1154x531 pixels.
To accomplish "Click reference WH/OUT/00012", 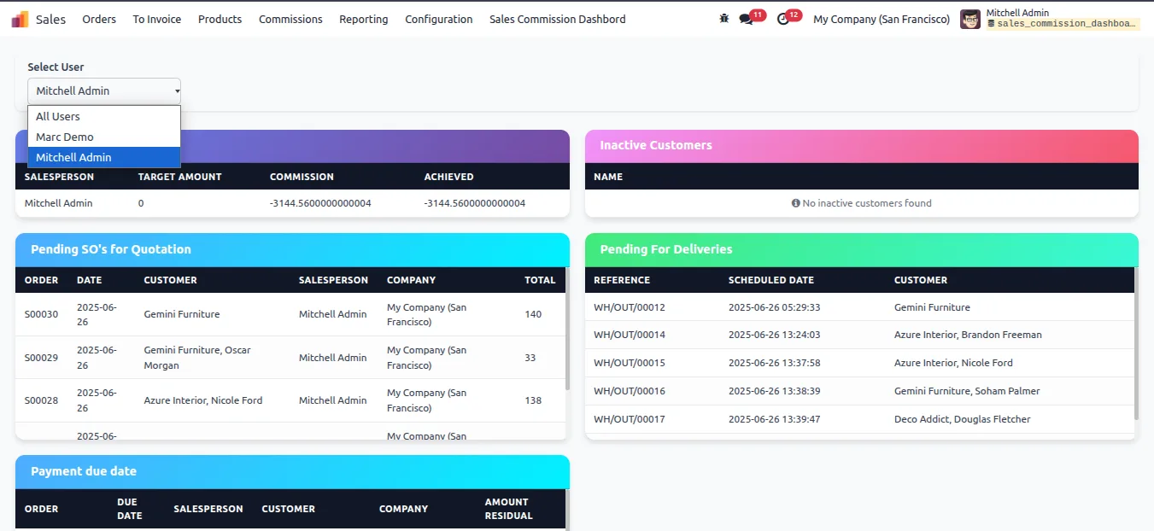I will coord(630,307).
